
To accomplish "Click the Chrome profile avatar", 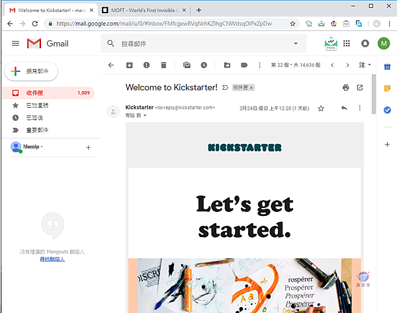I will point(376,24).
